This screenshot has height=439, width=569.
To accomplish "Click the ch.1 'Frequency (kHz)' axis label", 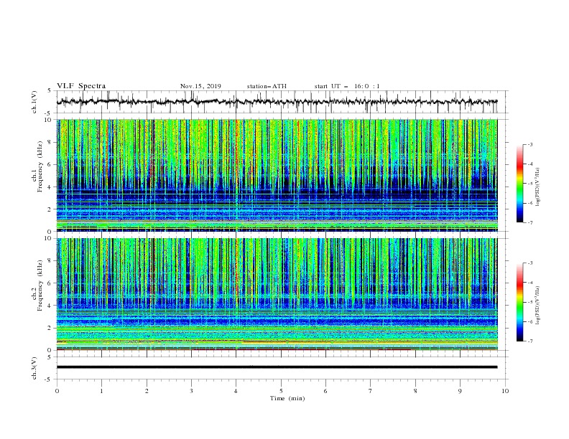I will [41, 165].
